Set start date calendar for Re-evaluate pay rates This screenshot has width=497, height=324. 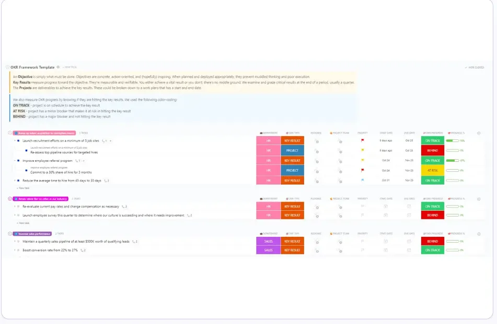386,206
